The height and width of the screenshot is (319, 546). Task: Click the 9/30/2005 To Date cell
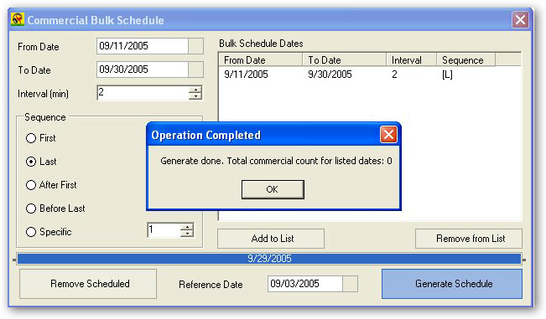330,75
